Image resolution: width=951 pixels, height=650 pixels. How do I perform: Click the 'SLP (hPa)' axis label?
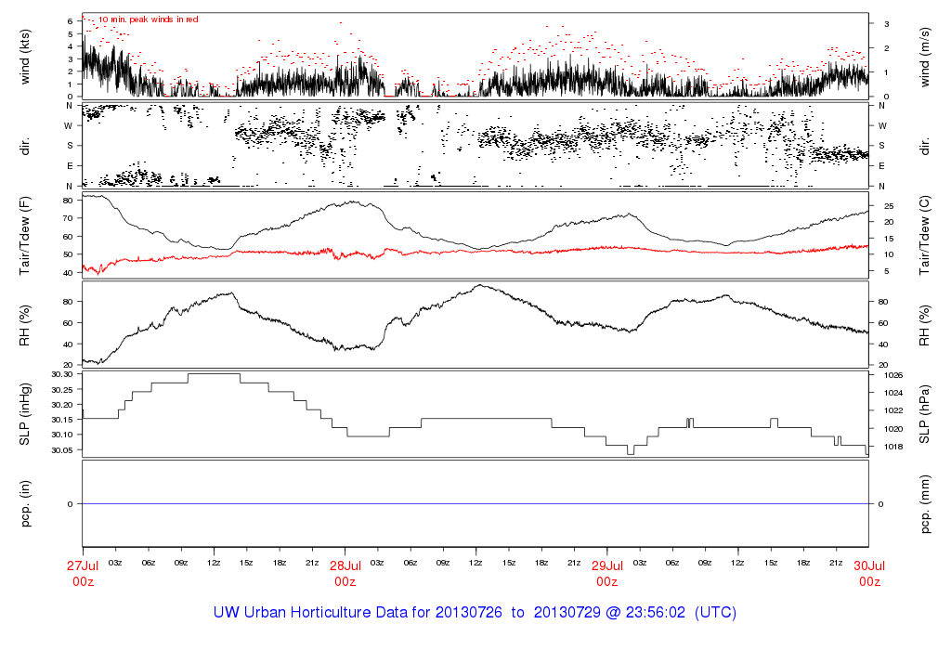[924, 414]
